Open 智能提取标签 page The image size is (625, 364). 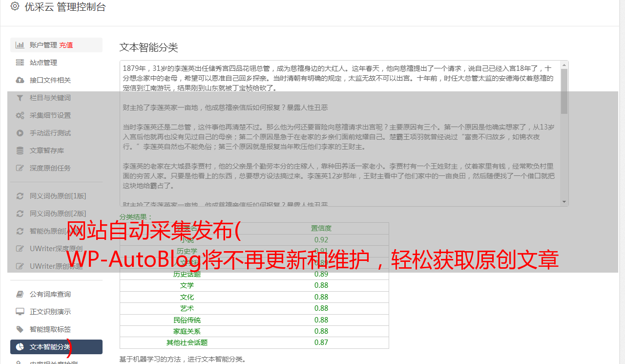pos(56,329)
